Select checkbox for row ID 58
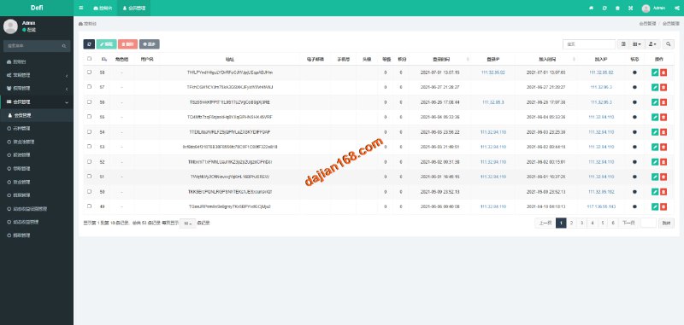The height and width of the screenshot is (325, 684). [90, 73]
